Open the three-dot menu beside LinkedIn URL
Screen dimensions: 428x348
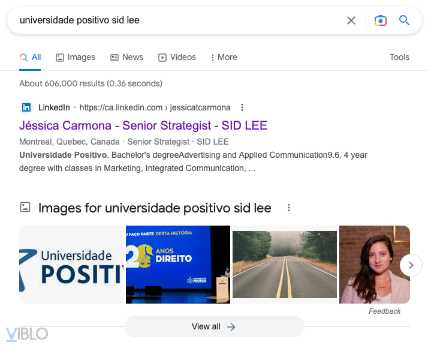click(242, 107)
